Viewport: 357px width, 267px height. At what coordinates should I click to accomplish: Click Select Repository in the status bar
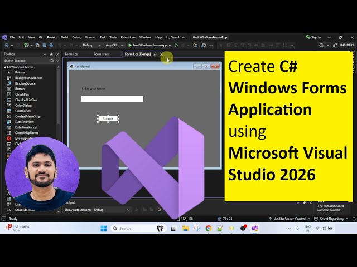[x=331, y=219]
